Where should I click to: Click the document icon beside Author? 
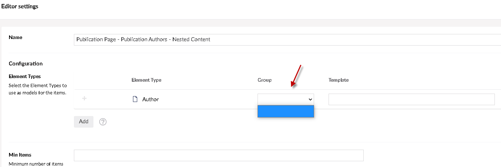(135, 99)
